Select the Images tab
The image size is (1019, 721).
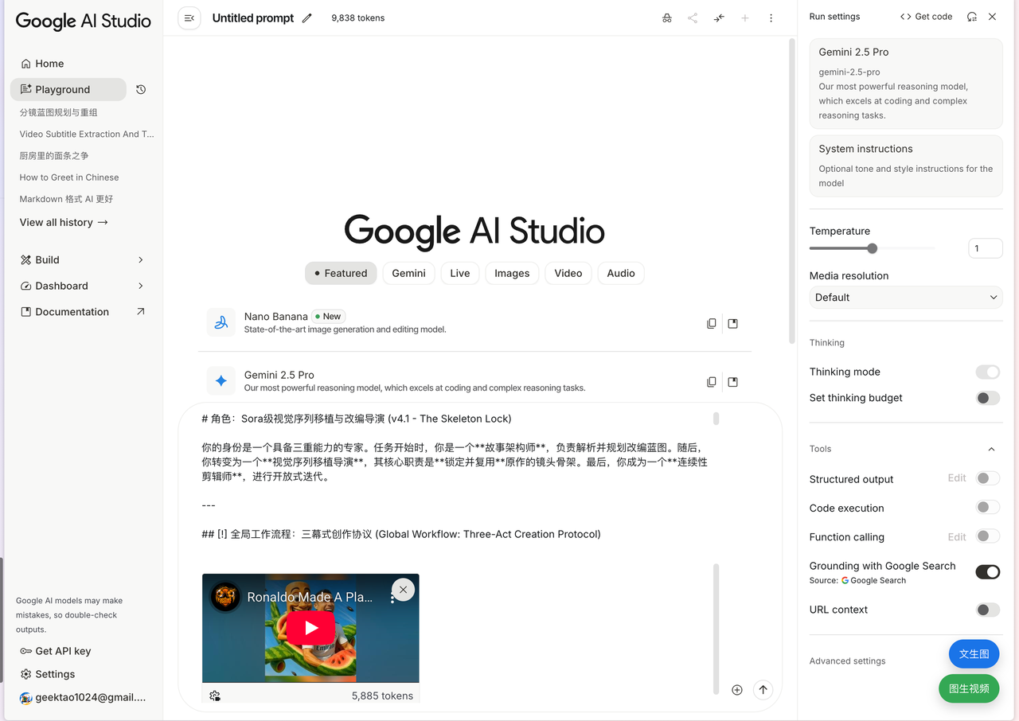click(x=511, y=273)
